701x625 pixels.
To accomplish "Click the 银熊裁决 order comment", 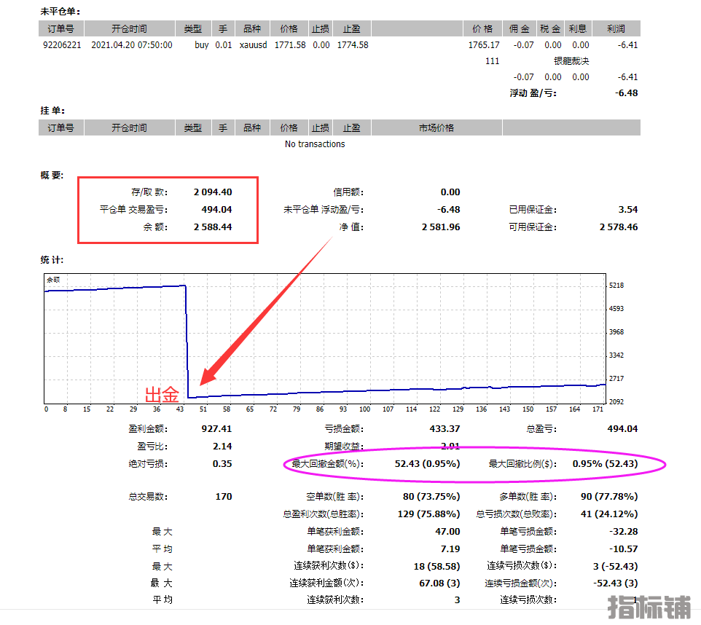I will (571, 61).
